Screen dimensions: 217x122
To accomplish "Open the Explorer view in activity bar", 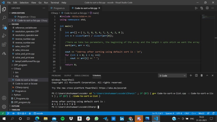I will tap(4, 9).
